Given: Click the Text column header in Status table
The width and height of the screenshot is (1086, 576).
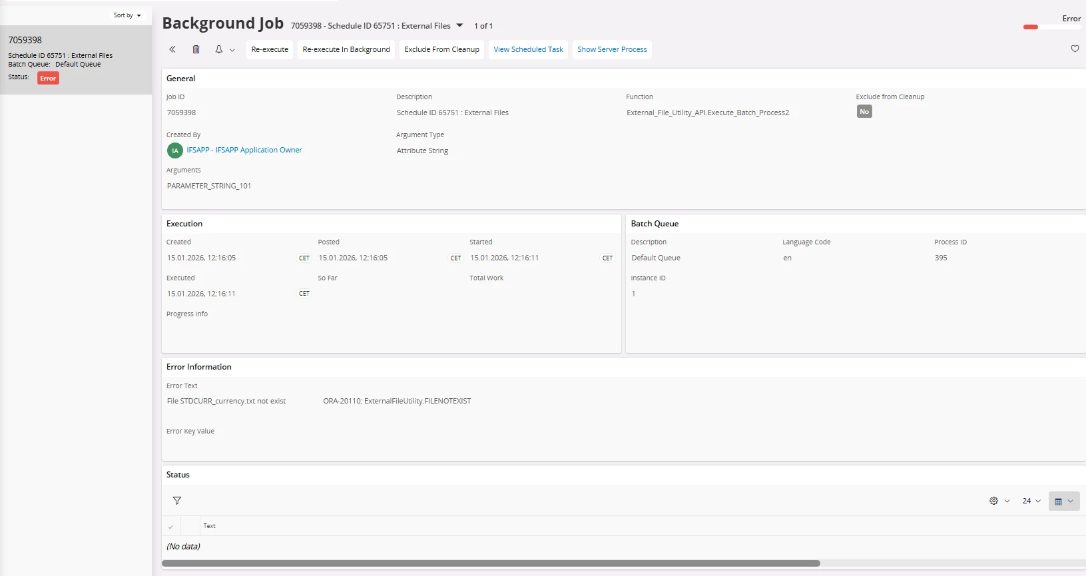Looking at the screenshot, I should tap(209, 526).
